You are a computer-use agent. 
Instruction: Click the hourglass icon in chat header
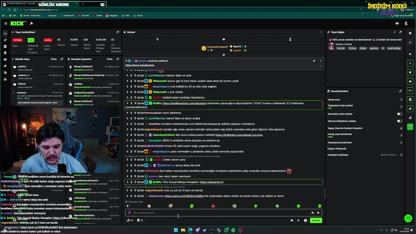tap(290, 39)
